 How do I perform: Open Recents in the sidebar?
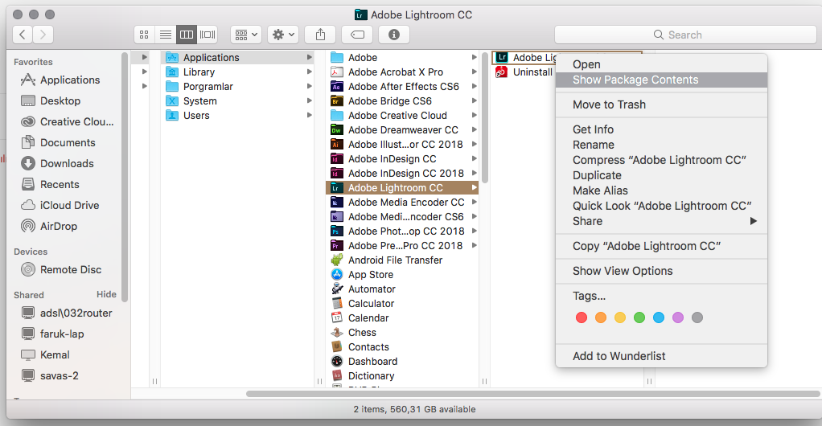coord(50,184)
